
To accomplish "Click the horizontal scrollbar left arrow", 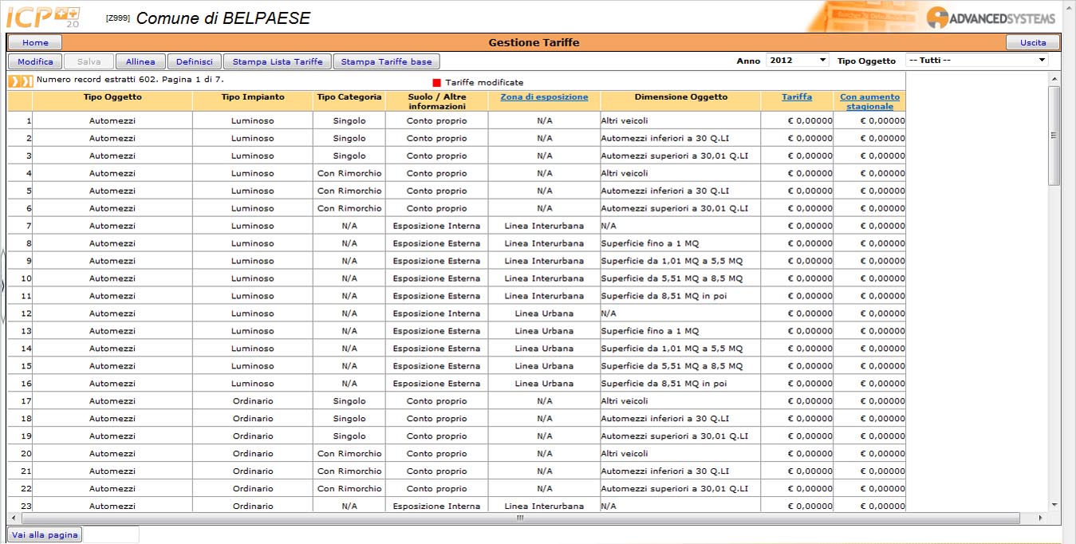I will tap(14, 518).
